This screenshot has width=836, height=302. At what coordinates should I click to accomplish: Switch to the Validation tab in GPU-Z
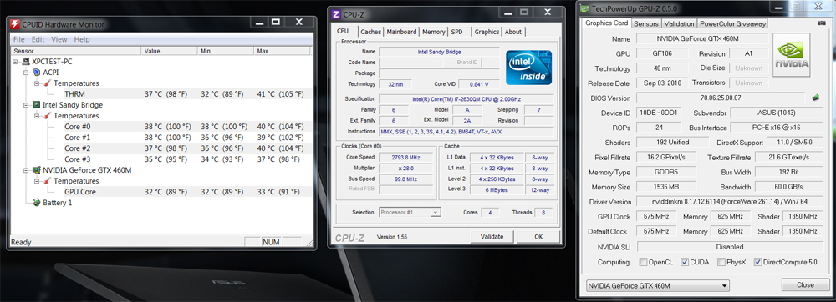coord(679,23)
